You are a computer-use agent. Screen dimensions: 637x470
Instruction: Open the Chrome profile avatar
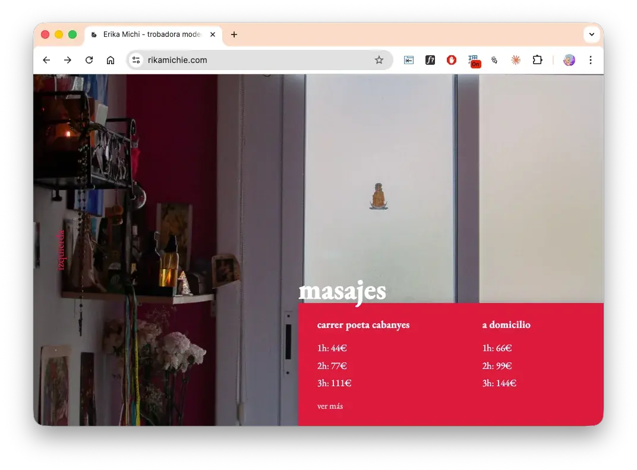[569, 60]
